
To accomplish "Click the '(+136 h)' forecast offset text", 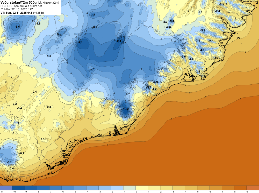I will 39,13.
